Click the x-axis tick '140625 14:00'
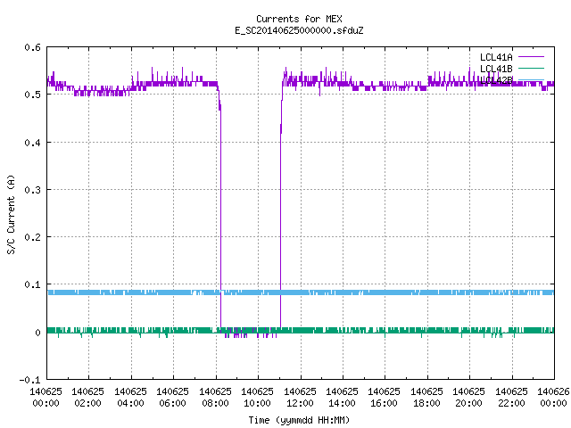 pyautogui.click(x=342, y=397)
